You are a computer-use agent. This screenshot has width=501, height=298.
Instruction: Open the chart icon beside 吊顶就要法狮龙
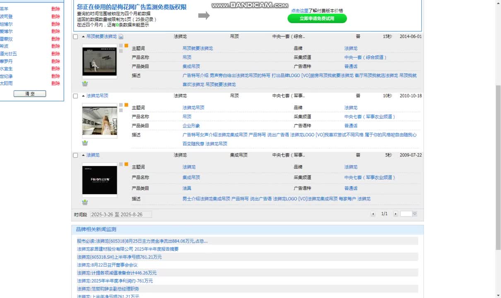121,37
